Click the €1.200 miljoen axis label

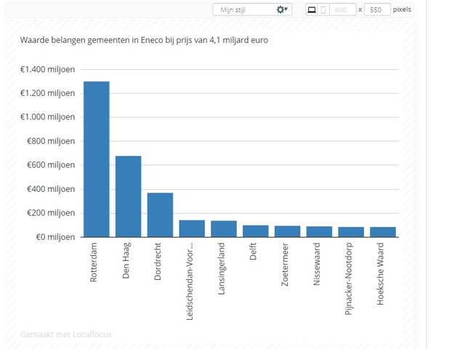47,93
